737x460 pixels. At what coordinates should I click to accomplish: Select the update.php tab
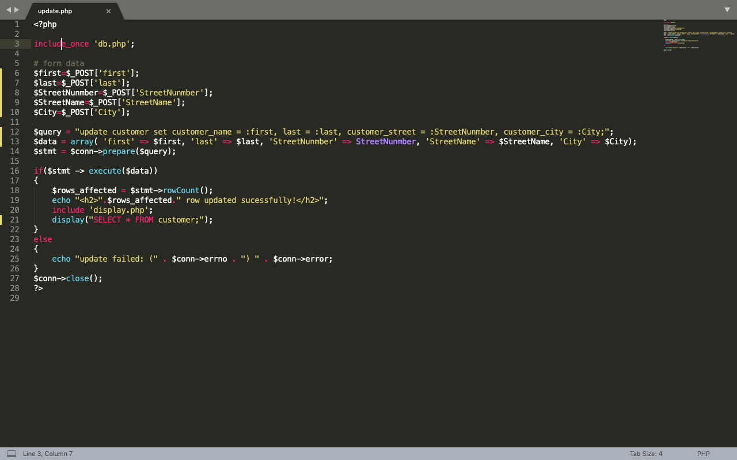(x=56, y=10)
